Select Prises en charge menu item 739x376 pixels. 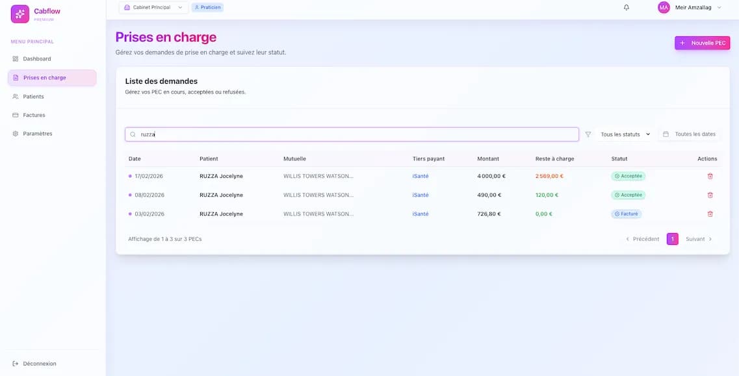click(x=52, y=78)
